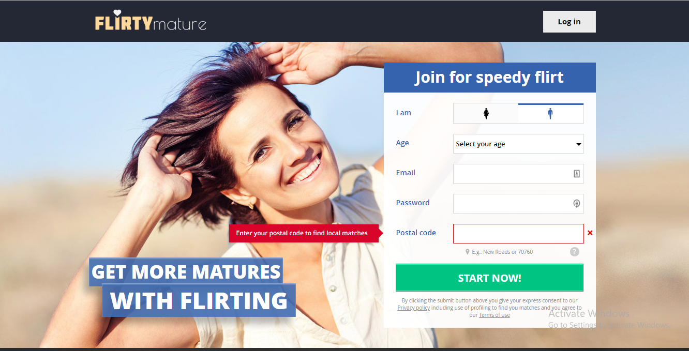Select the male gender icon

click(x=550, y=114)
